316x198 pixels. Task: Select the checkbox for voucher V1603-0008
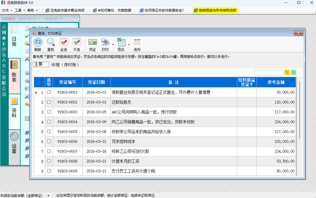pyautogui.click(x=49, y=161)
